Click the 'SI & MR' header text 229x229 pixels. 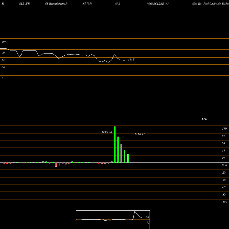[24, 4]
